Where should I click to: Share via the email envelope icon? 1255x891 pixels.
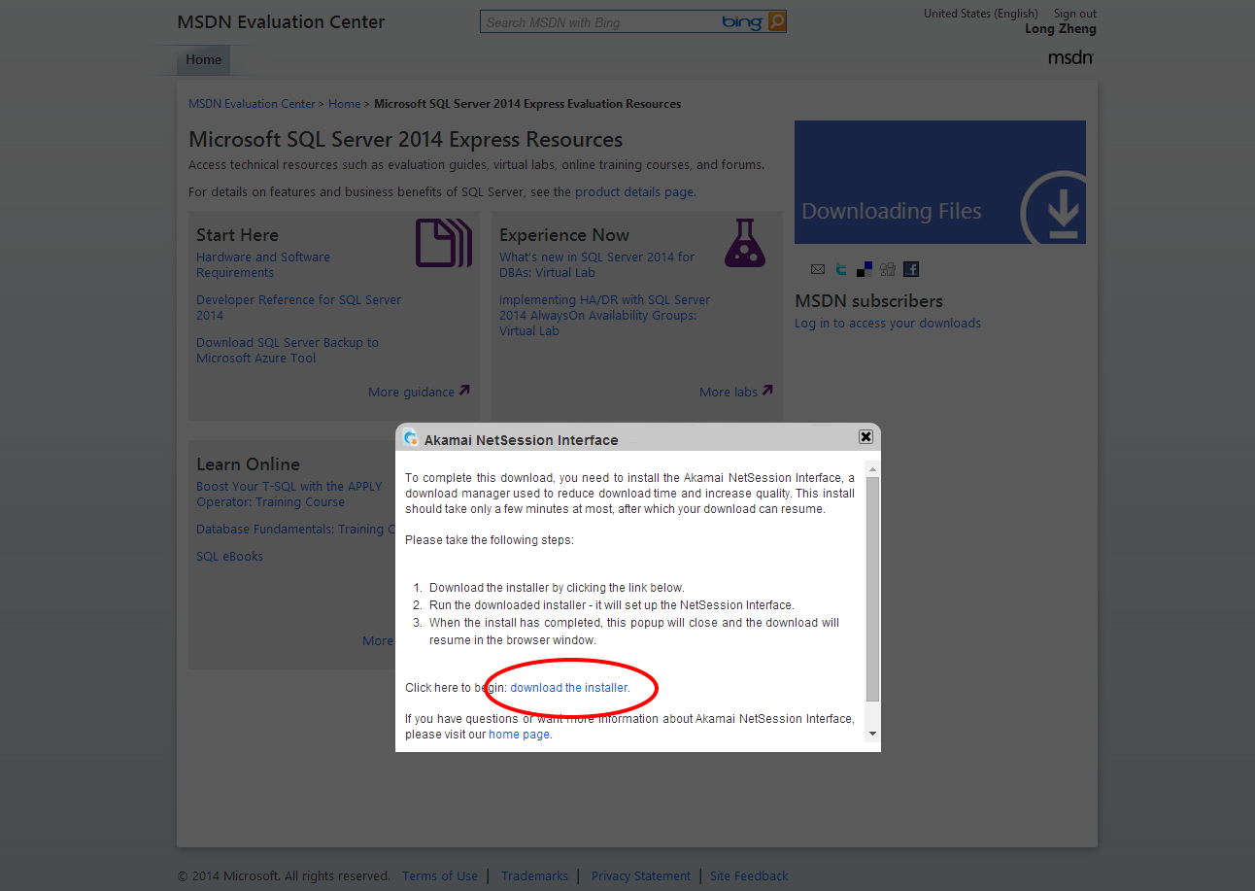817,269
